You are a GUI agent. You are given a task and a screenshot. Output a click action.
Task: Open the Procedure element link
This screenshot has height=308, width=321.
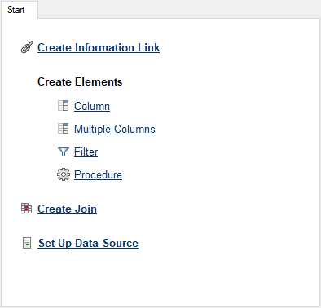tap(98, 174)
